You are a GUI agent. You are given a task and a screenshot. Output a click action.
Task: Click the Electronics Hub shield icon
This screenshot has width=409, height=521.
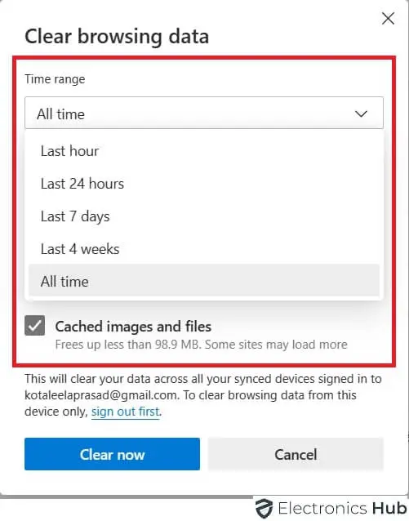pos(265,509)
